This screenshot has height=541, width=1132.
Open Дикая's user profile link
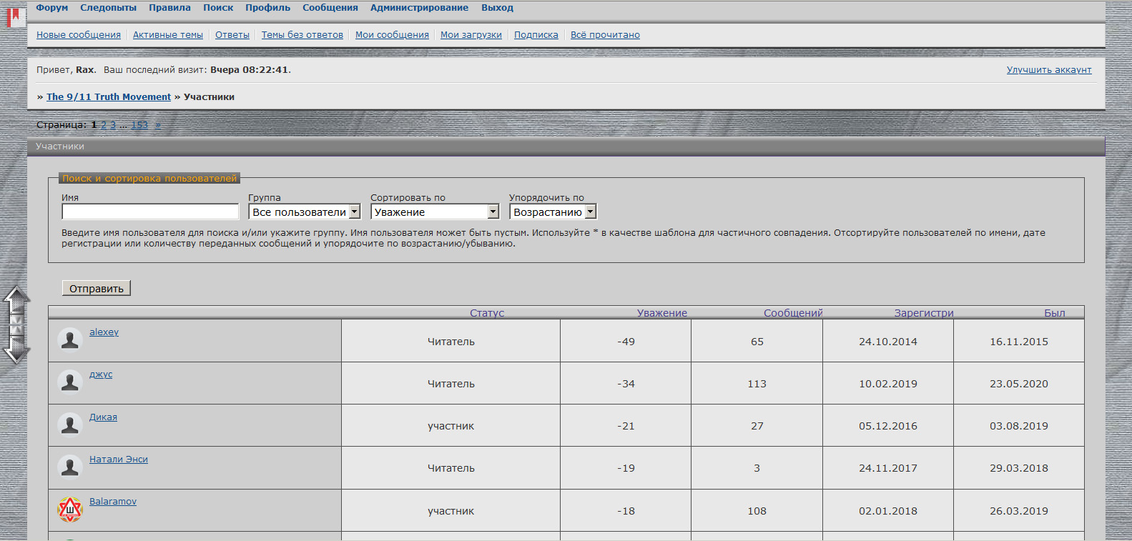(x=103, y=417)
